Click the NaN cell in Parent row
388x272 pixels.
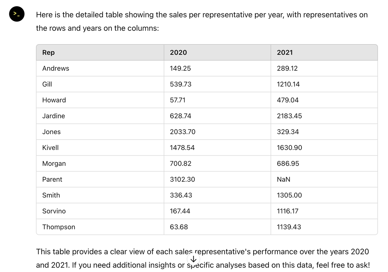coord(283,180)
